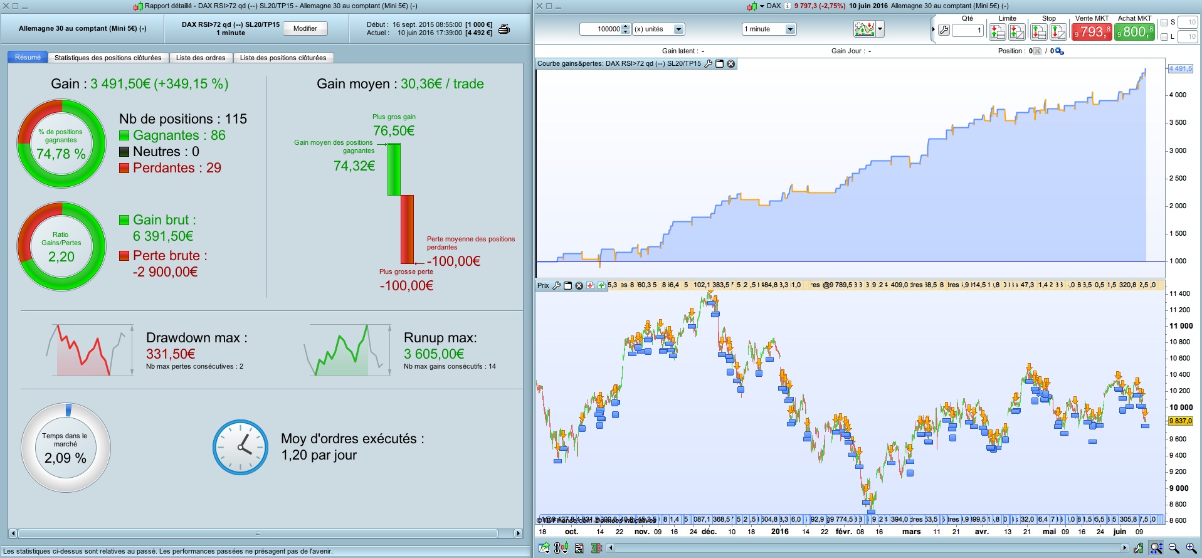1202x558 pixels.
Task: Click the chart timeline horizontal scrollbar
Action: (x=867, y=548)
